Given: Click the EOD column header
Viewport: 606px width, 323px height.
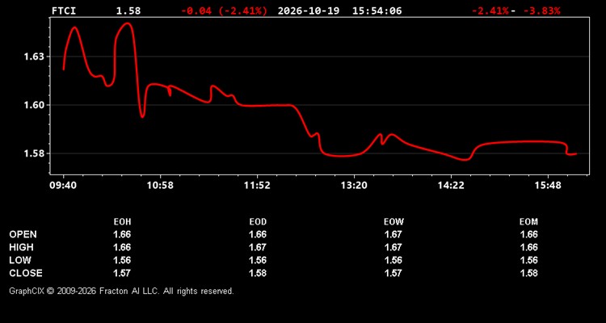Looking at the screenshot, I should click(258, 222).
